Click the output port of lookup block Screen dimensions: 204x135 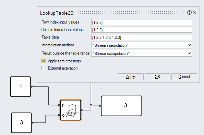(x=82, y=110)
